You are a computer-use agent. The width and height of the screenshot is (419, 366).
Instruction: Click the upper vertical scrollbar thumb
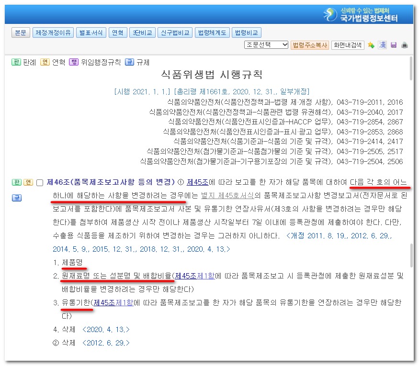[411, 68]
